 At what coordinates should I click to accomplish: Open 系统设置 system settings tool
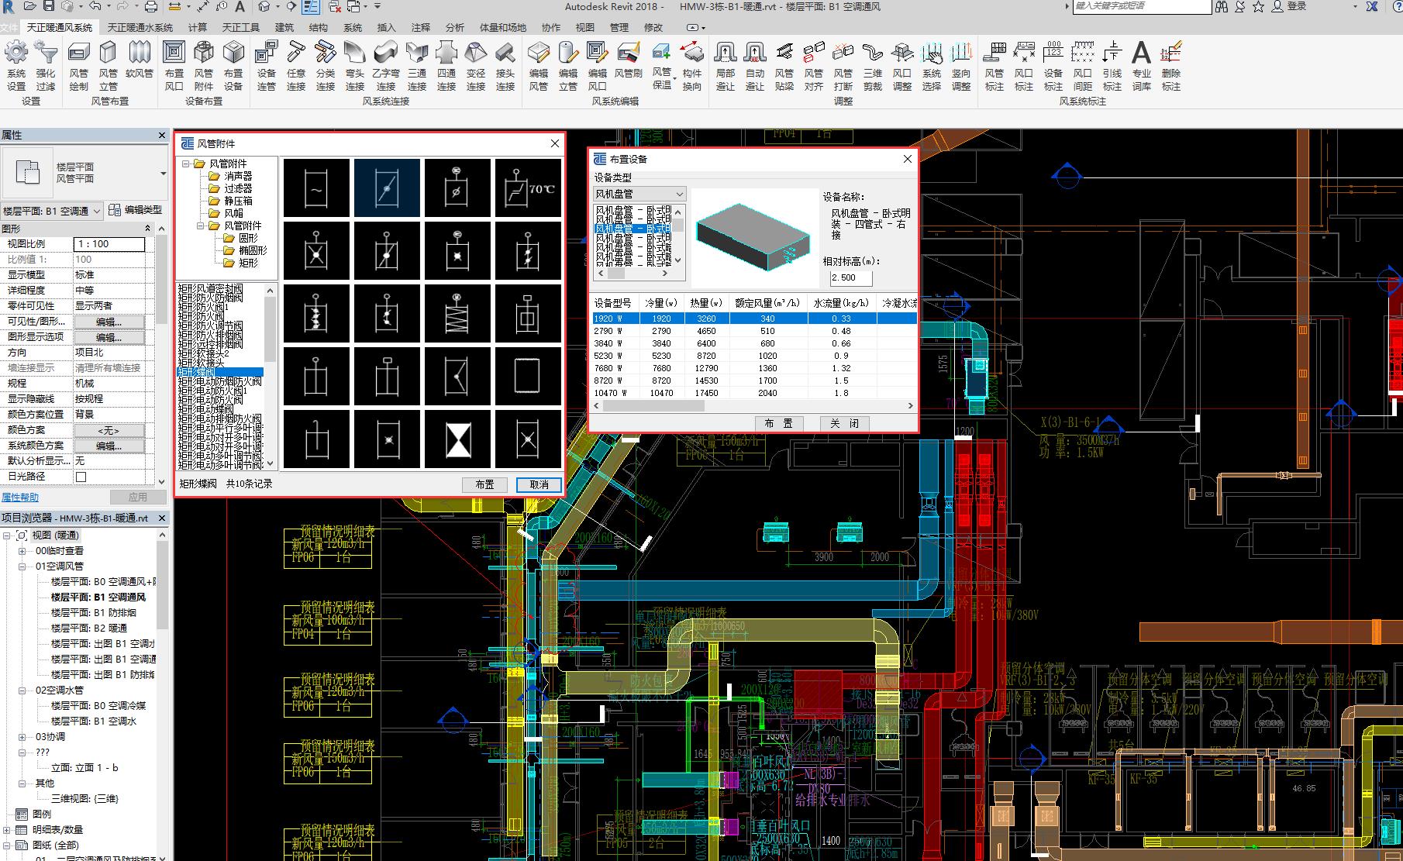click(16, 65)
